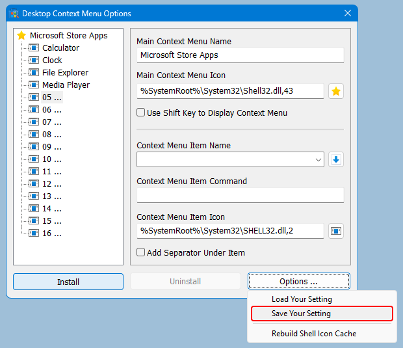
Task: Open the Options ... dropdown button
Action: pyautogui.click(x=298, y=282)
